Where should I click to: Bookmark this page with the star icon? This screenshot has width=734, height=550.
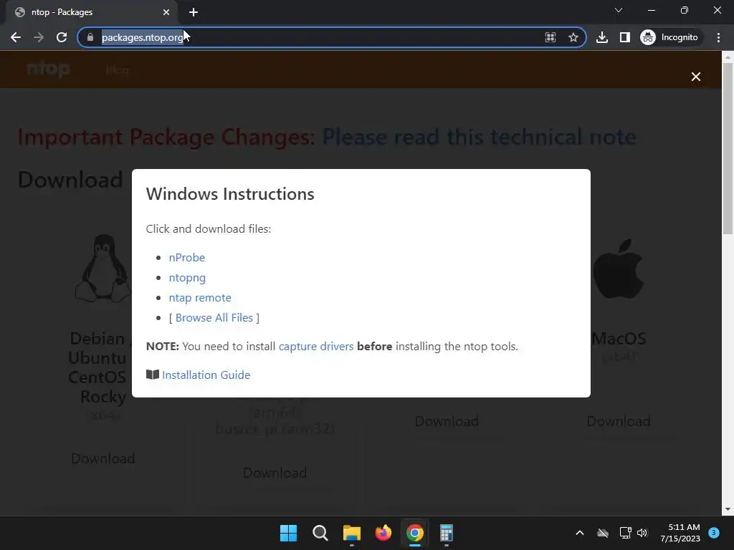point(573,37)
